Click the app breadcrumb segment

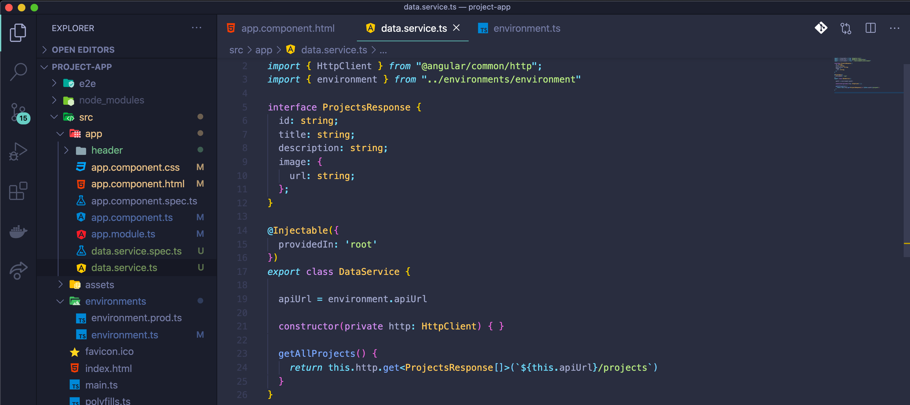[264, 50]
